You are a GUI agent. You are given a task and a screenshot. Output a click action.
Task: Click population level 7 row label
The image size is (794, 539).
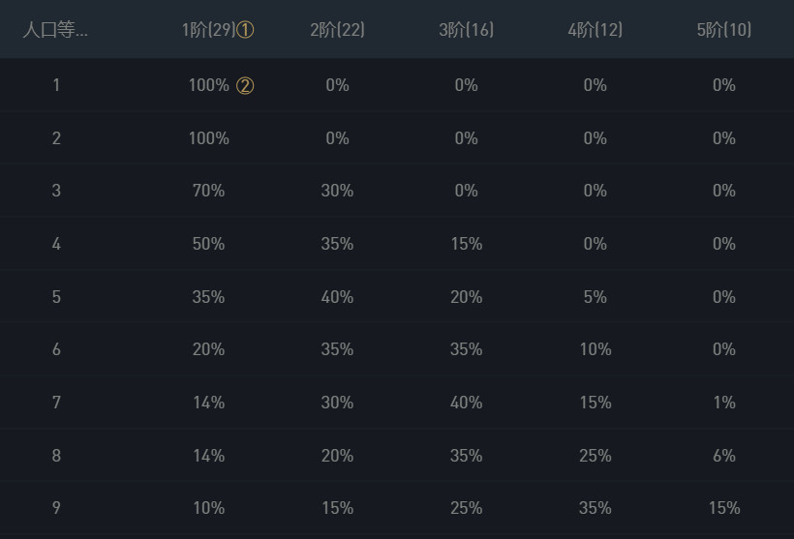pyautogui.click(x=56, y=403)
